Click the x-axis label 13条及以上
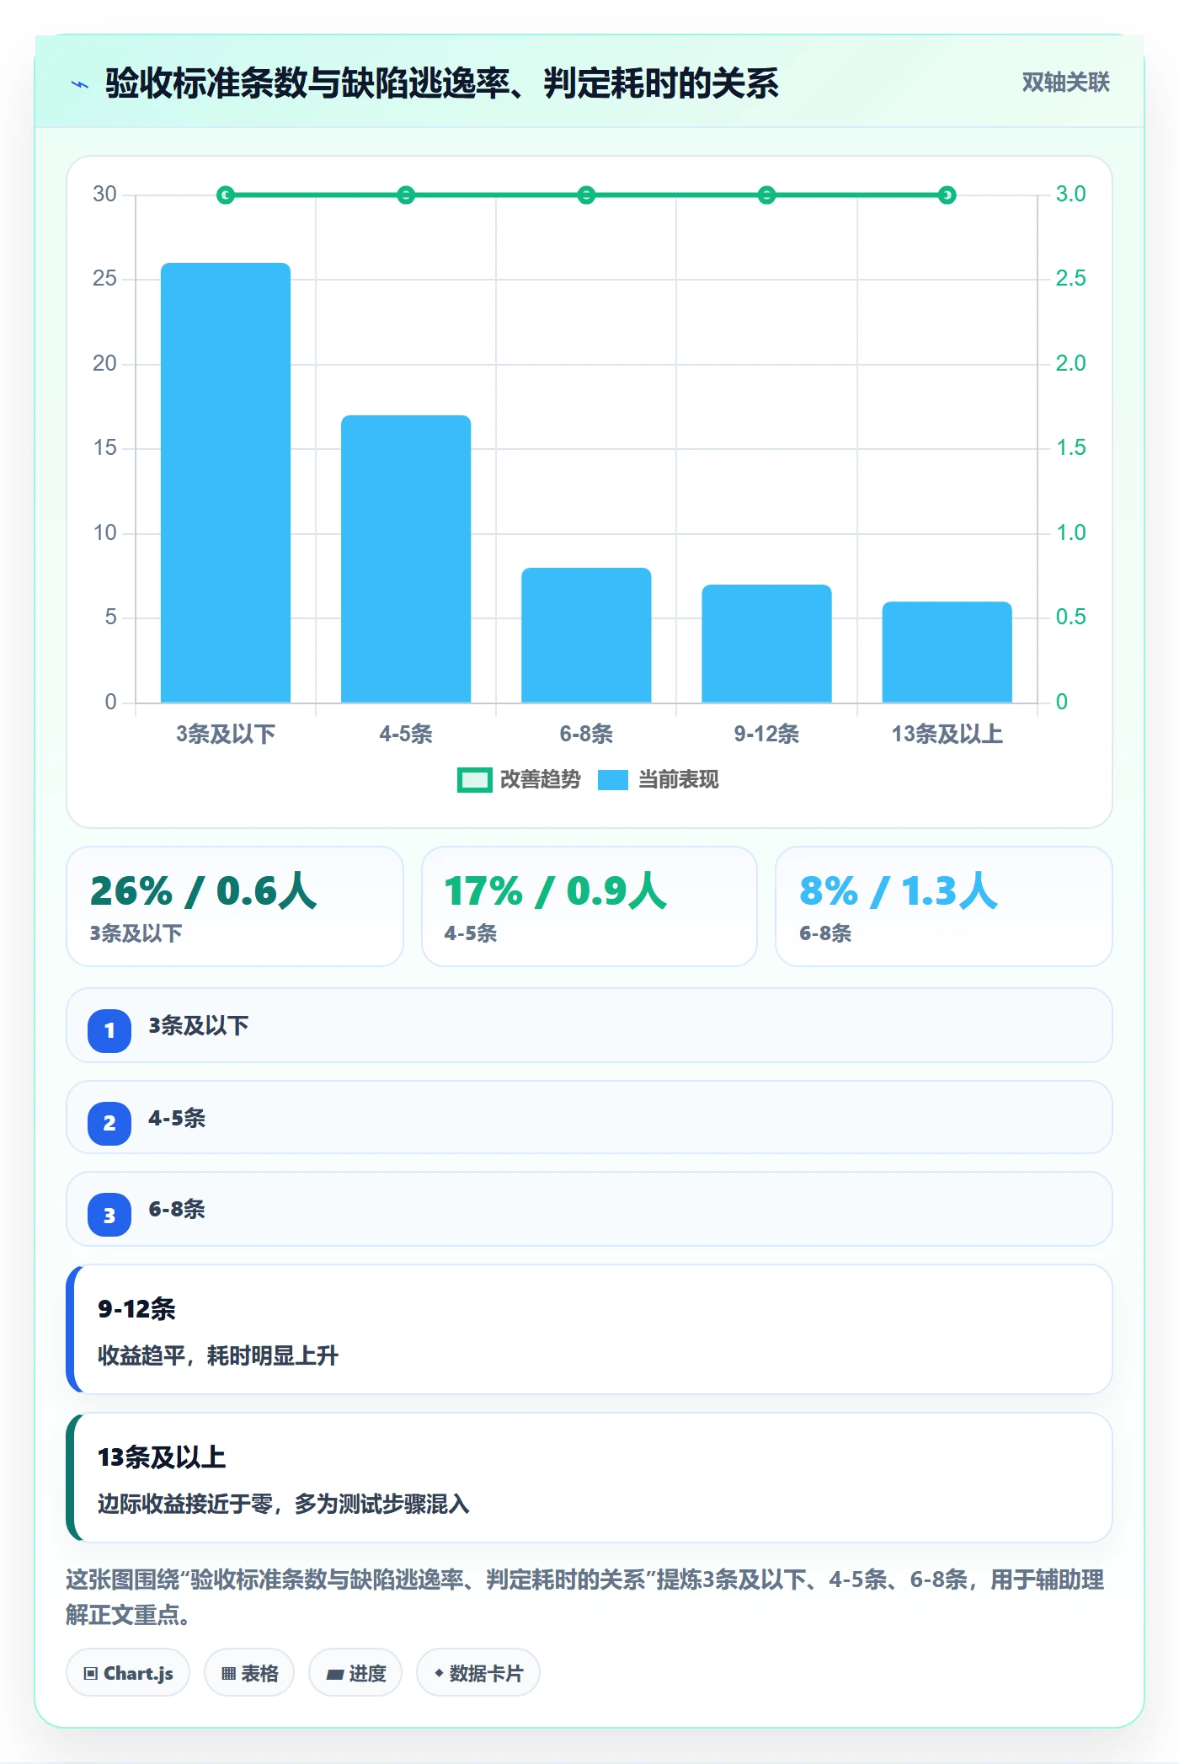1179x1764 pixels. point(947,734)
